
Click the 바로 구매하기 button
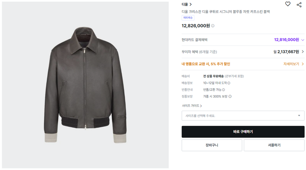(243, 132)
